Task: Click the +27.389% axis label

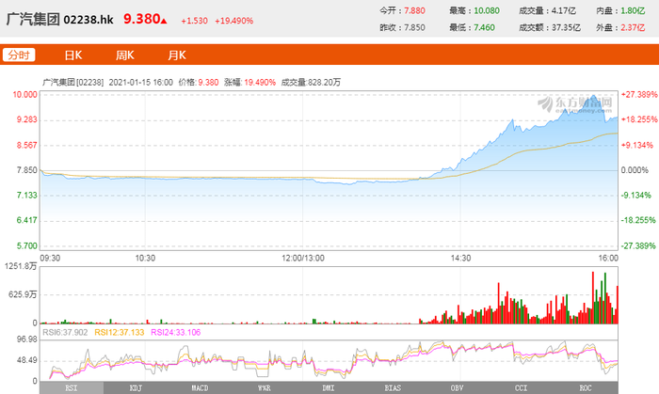Action: (639, 94)
